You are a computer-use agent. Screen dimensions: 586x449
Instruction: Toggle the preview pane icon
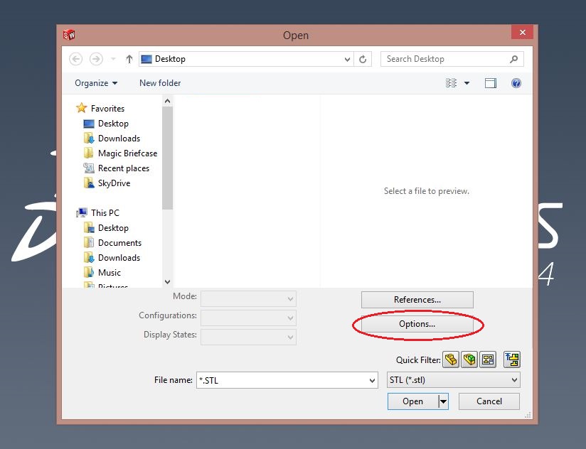491,83
